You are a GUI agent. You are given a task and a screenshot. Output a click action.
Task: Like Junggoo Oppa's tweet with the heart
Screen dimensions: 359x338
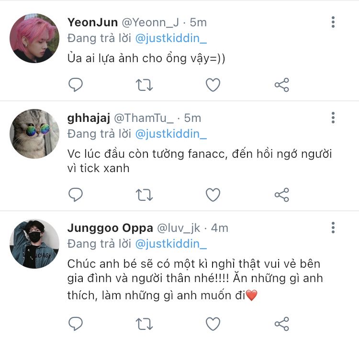[213, 324]
